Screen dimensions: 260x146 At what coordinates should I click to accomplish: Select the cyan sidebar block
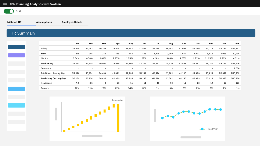(x=16, y=105)
